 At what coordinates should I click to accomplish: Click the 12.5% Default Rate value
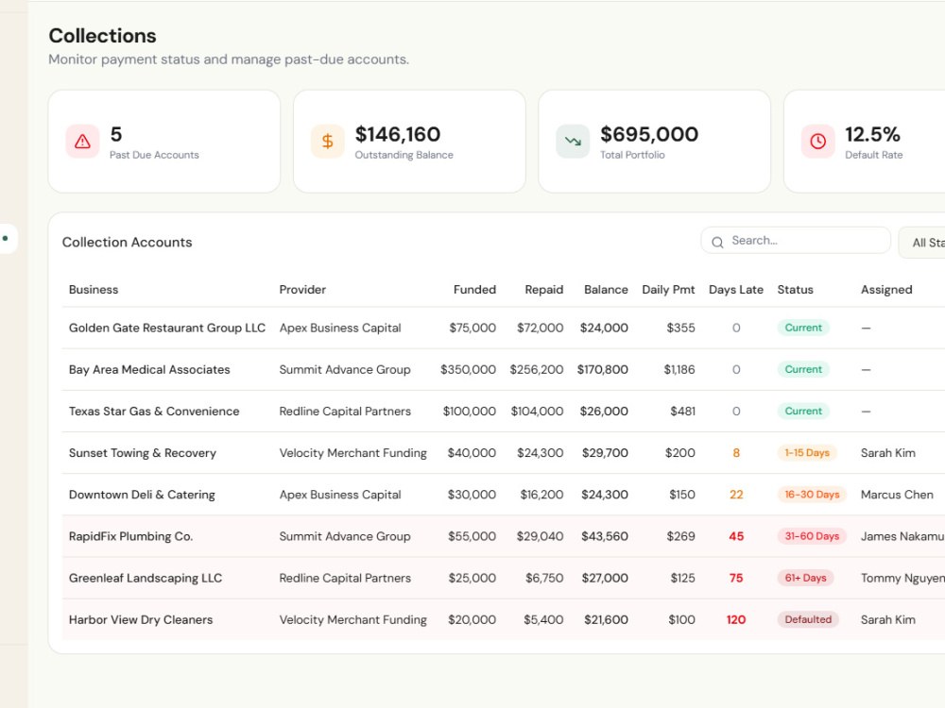click(x=872, y=134)
